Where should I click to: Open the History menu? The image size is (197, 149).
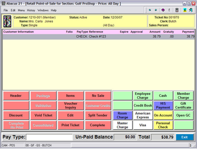coord(31,10)
